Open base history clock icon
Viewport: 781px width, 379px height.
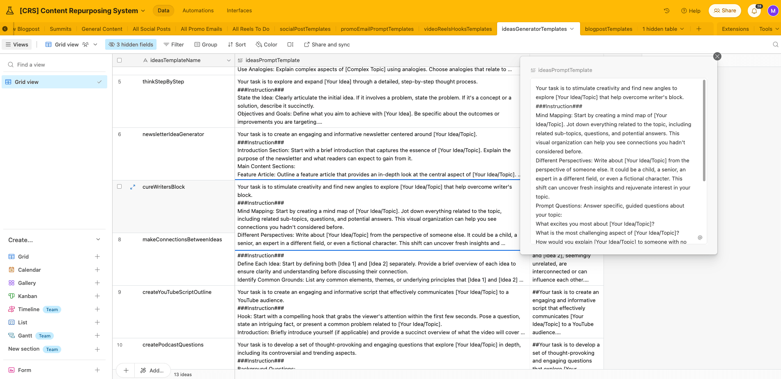click(667, 11)
